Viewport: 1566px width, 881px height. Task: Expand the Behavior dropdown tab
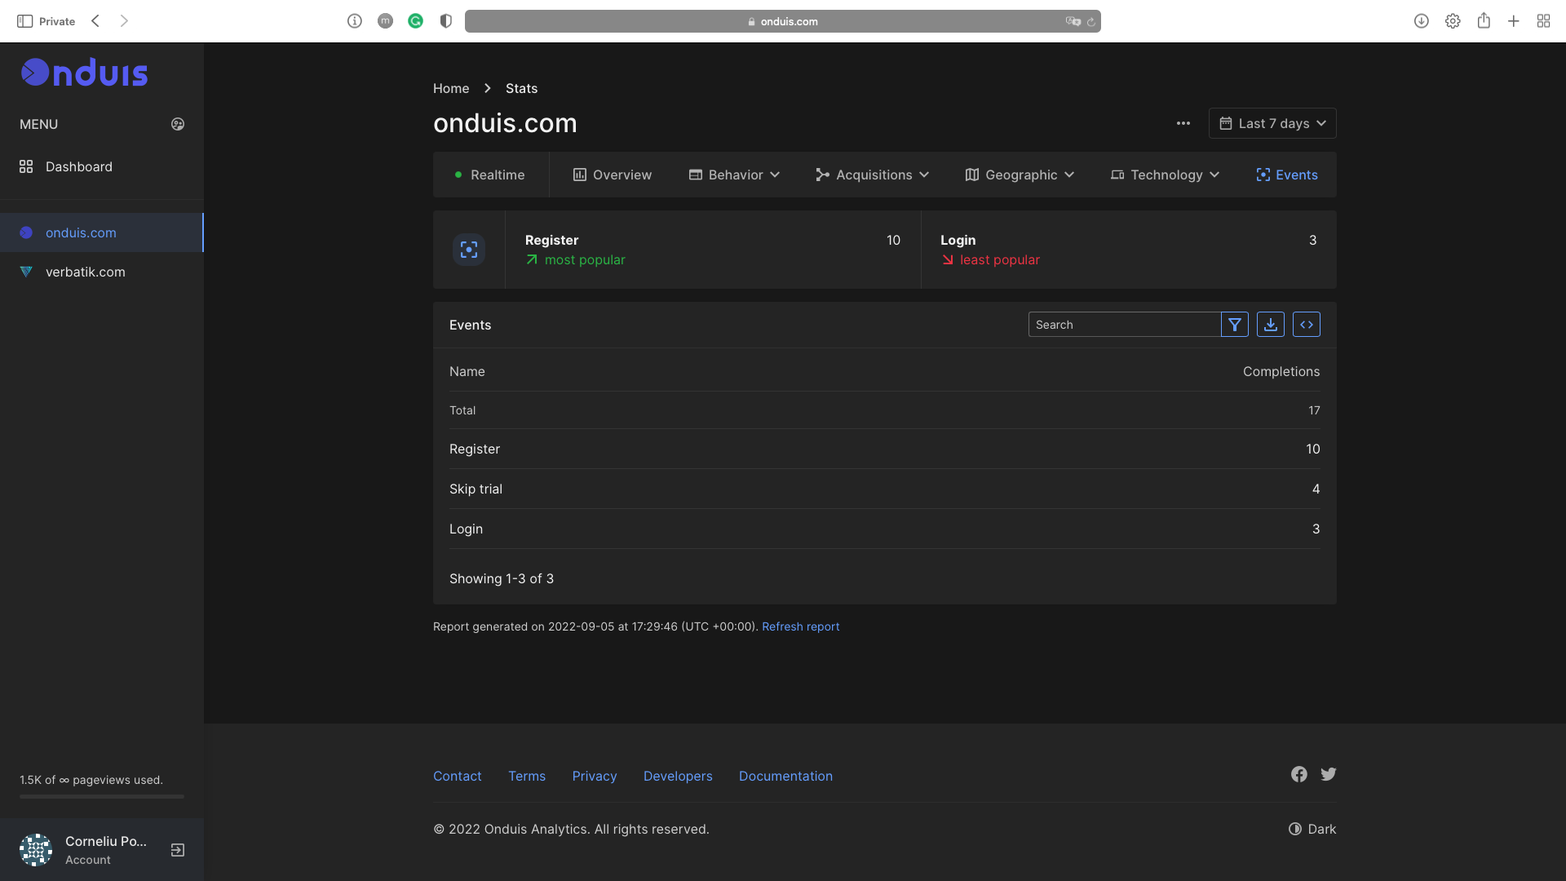click(x=735, y=175)
